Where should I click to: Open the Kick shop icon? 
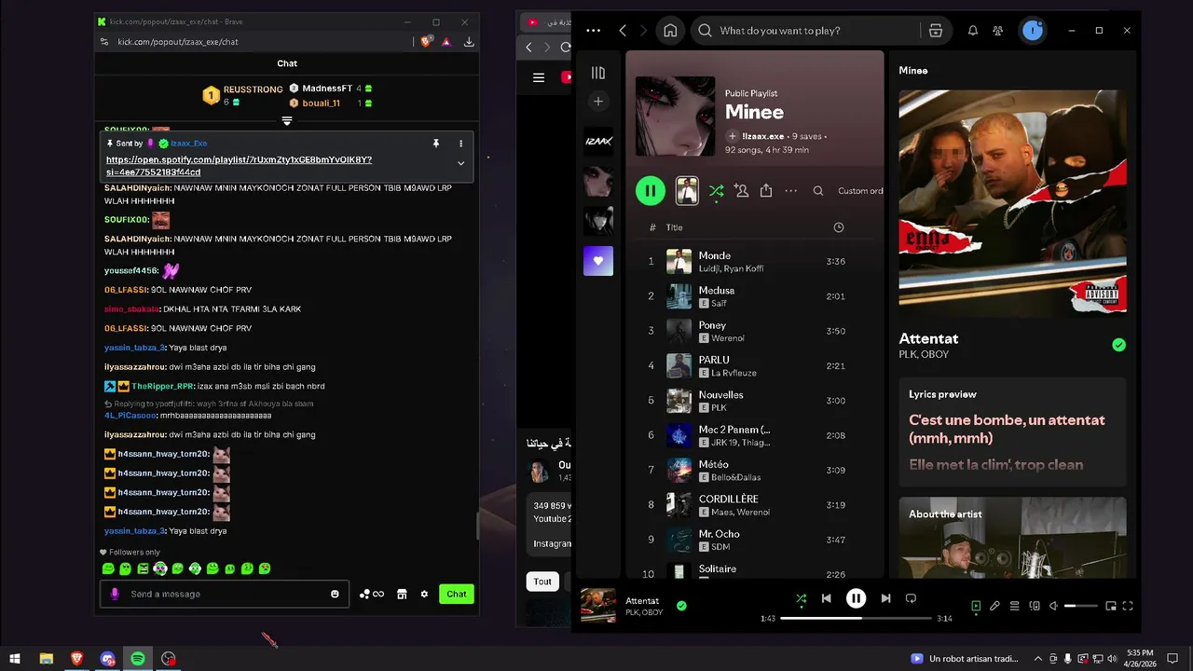coord(402,594)
